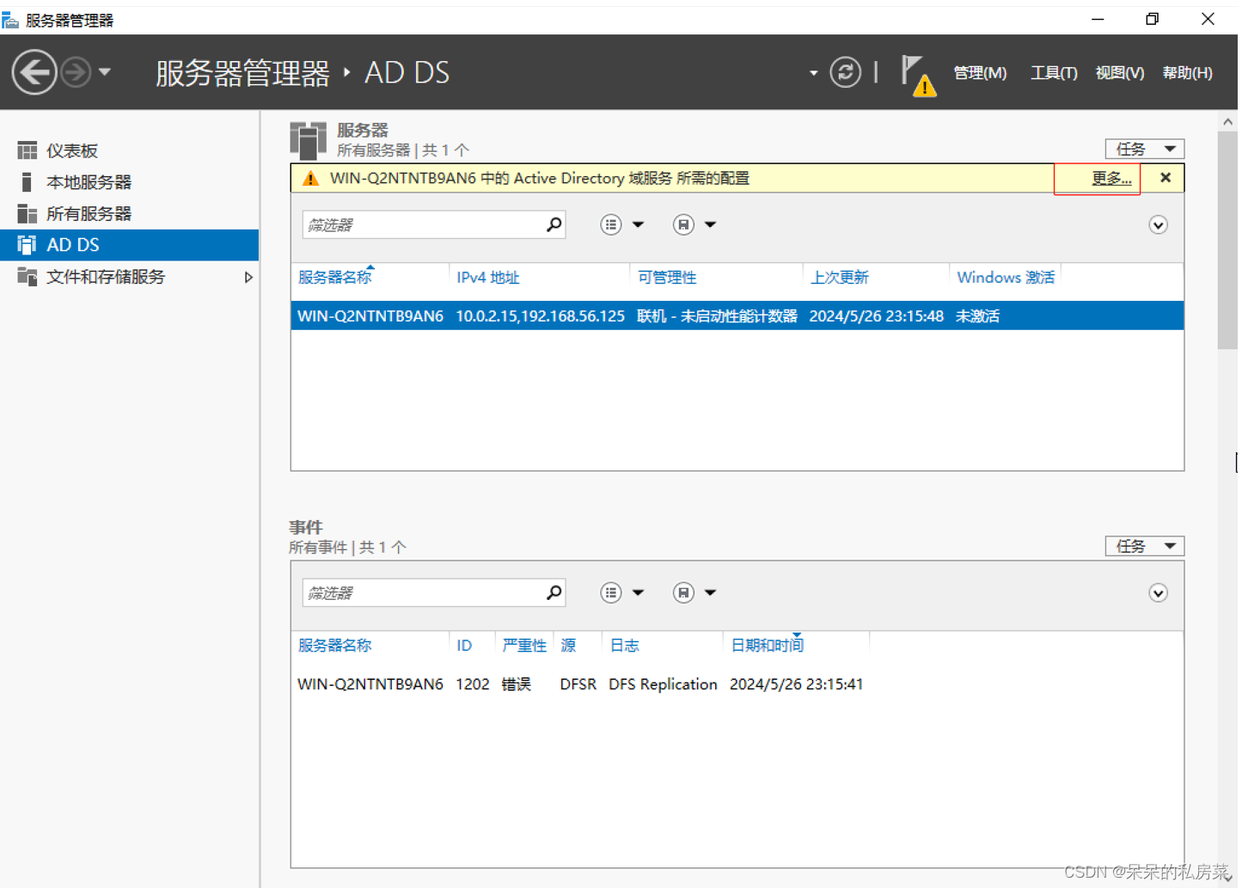Viewport: 1242px width, 888px height.
Task: Select 仪表板 in the sidebar
Action: tap(129, 150)
